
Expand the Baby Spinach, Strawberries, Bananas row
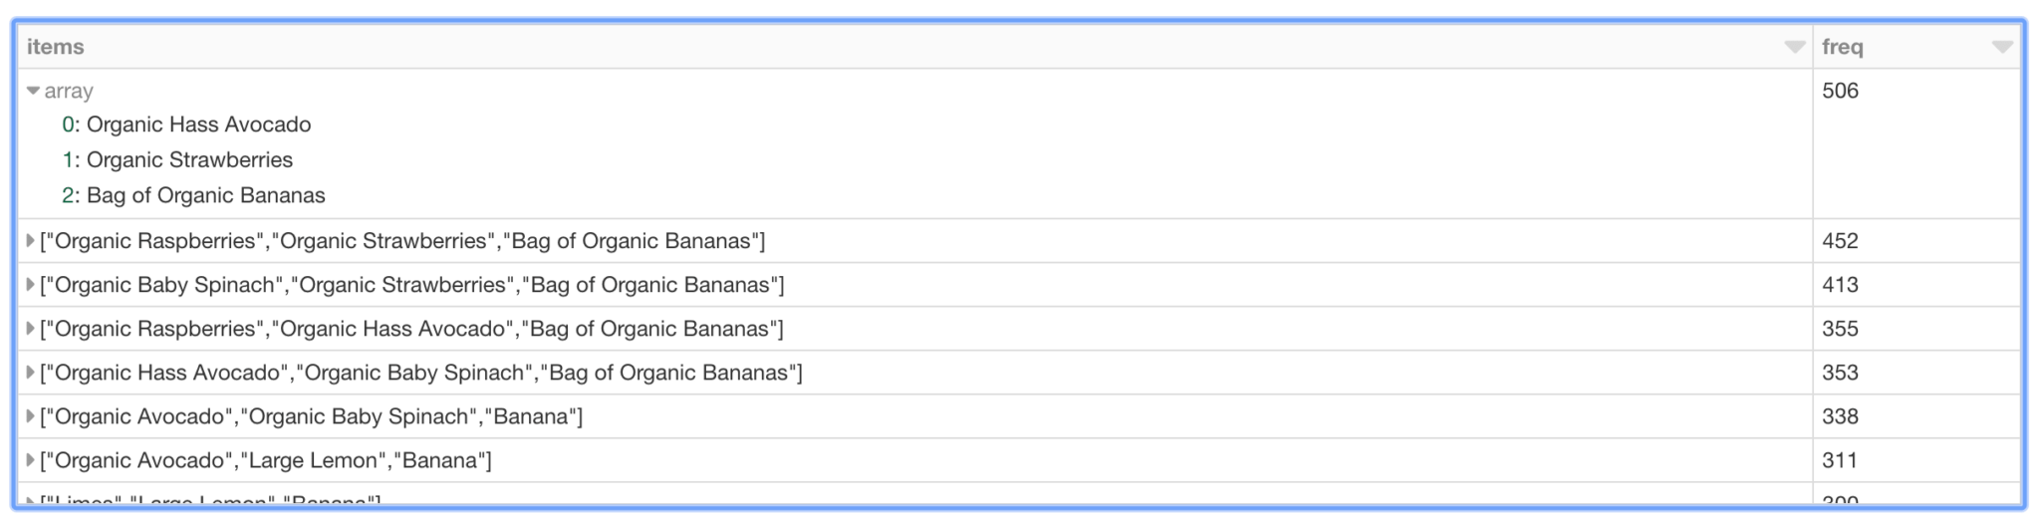31,285
